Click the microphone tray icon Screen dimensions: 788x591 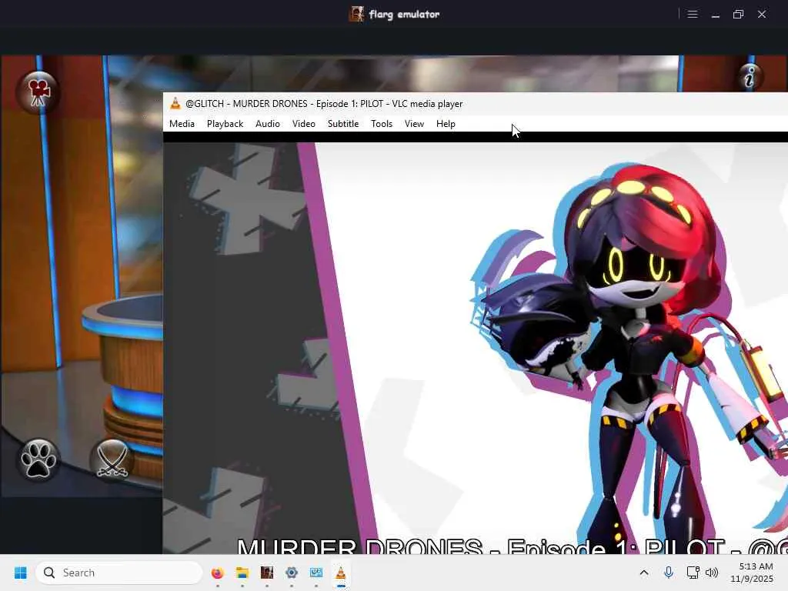(669, 573)
